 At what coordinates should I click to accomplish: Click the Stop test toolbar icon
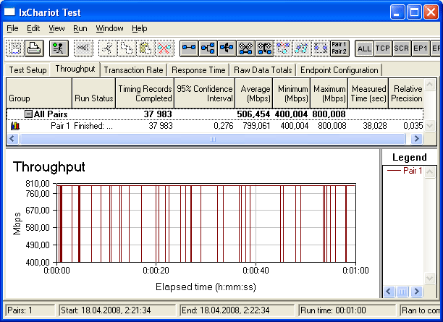click(x=83, y=48)
